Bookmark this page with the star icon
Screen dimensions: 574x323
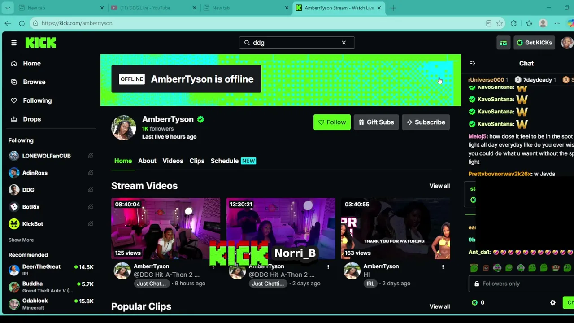(500, 23)
